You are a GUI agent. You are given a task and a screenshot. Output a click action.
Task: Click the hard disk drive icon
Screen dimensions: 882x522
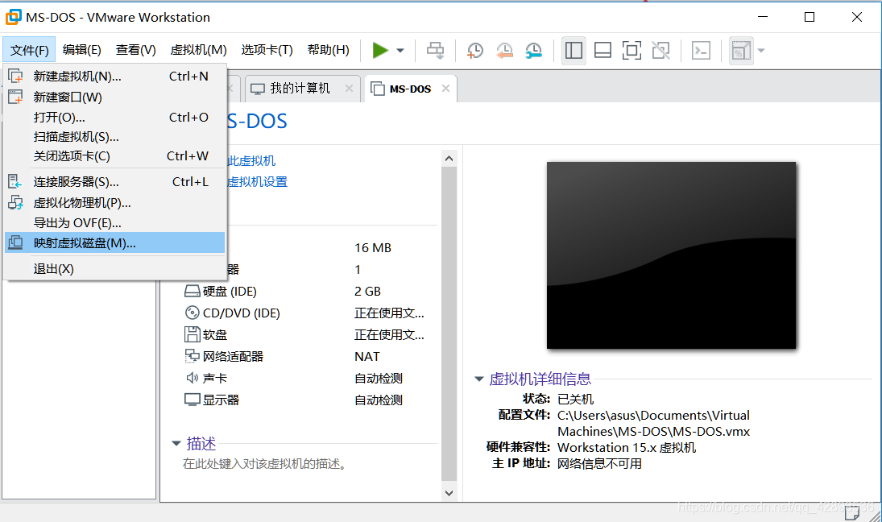[x=193, y=292]
